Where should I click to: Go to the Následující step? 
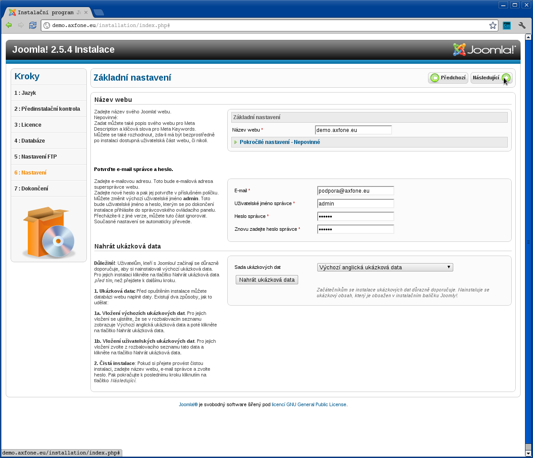[491, 78]
